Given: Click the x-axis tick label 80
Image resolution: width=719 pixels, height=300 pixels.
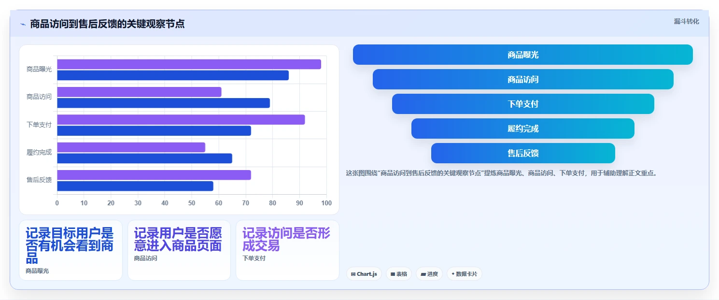Looking at the screenshot, I should pos(273,203).
